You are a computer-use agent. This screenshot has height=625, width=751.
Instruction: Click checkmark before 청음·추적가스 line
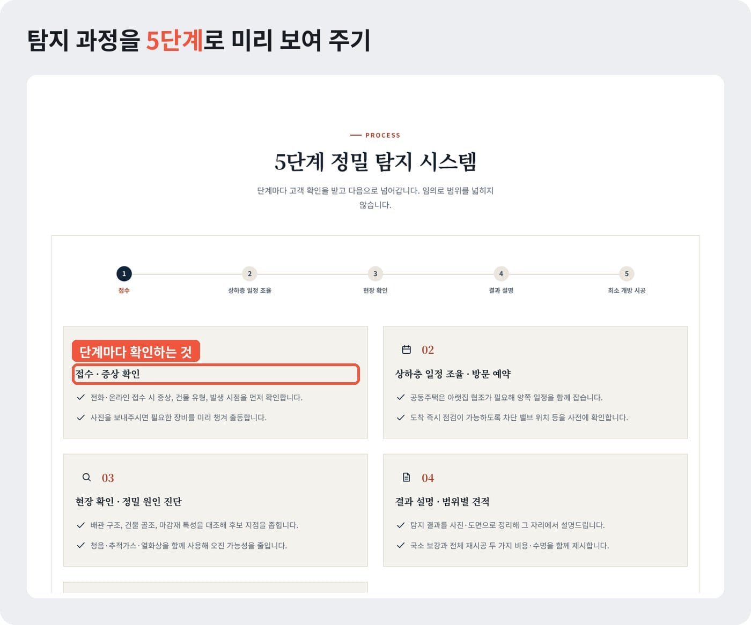(x=80, y=546)
